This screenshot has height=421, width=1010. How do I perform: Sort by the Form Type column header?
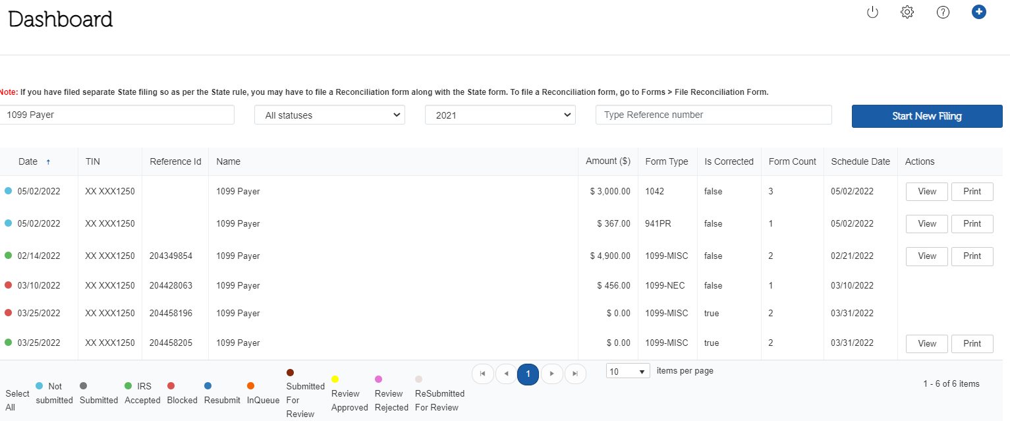click(667, 161)
